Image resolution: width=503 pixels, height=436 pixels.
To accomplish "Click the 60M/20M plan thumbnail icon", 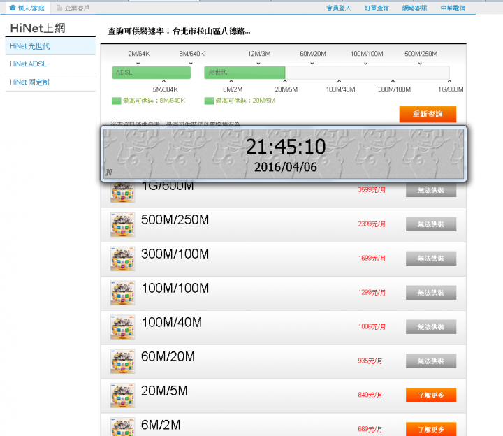I will [122, 361].
